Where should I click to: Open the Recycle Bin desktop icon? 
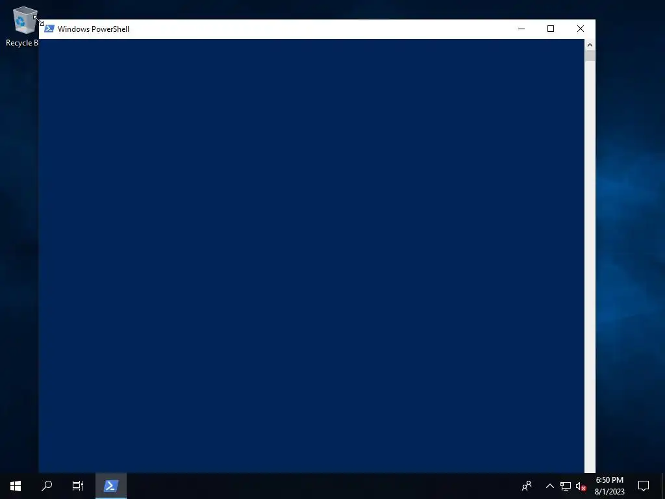tap(21, 26)
